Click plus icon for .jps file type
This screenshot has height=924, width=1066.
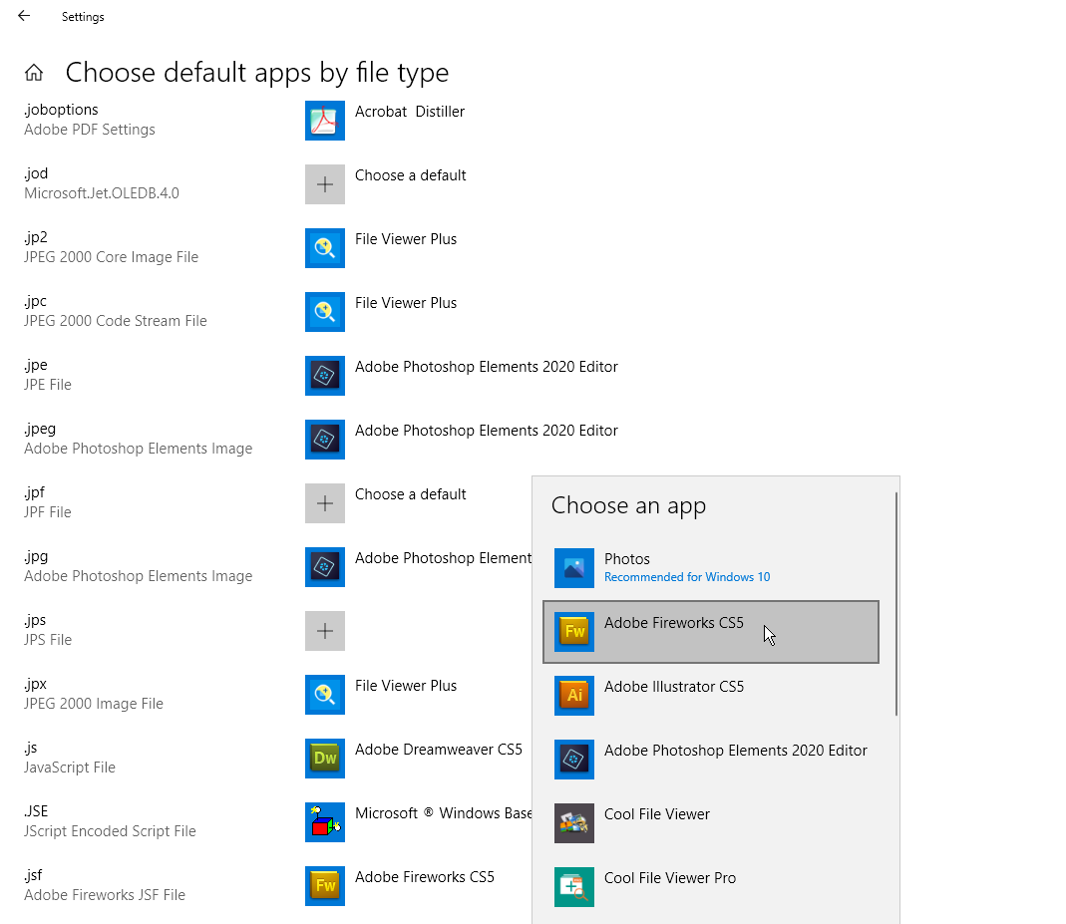pyautogui.click(x=325, y=631)
